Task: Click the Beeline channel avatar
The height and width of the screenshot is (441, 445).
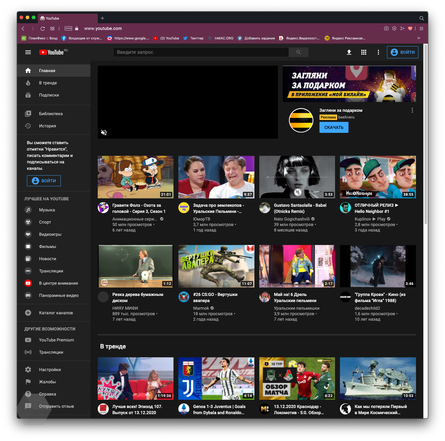Action: (x=301, y=120)
